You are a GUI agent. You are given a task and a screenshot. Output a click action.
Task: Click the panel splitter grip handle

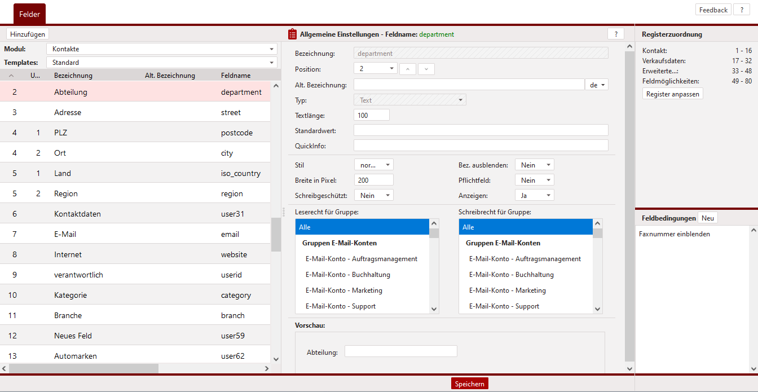pyautogui.click(x=284, y=212)
